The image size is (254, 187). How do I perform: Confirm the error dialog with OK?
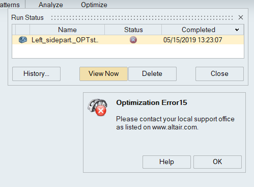tap(217, 162)
